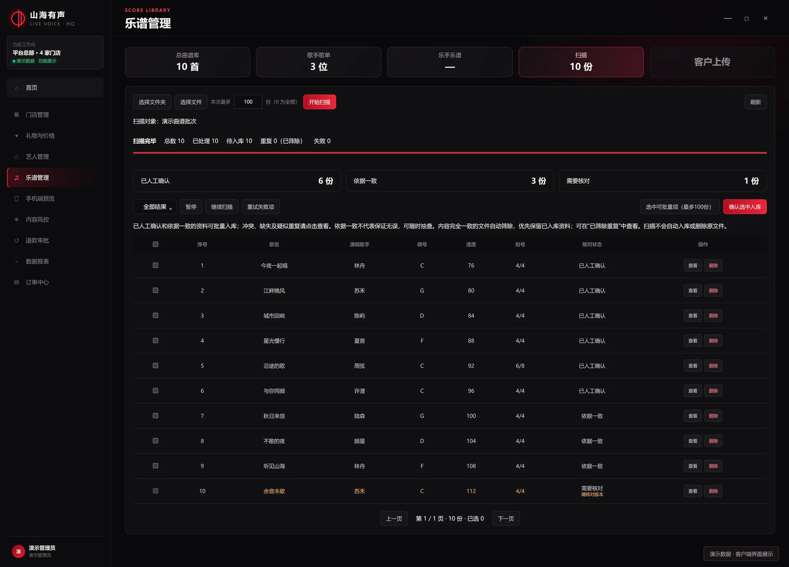This screenshot has width=789, height=567.
Task: Click the 暂停 button
Action: point(191,207)
